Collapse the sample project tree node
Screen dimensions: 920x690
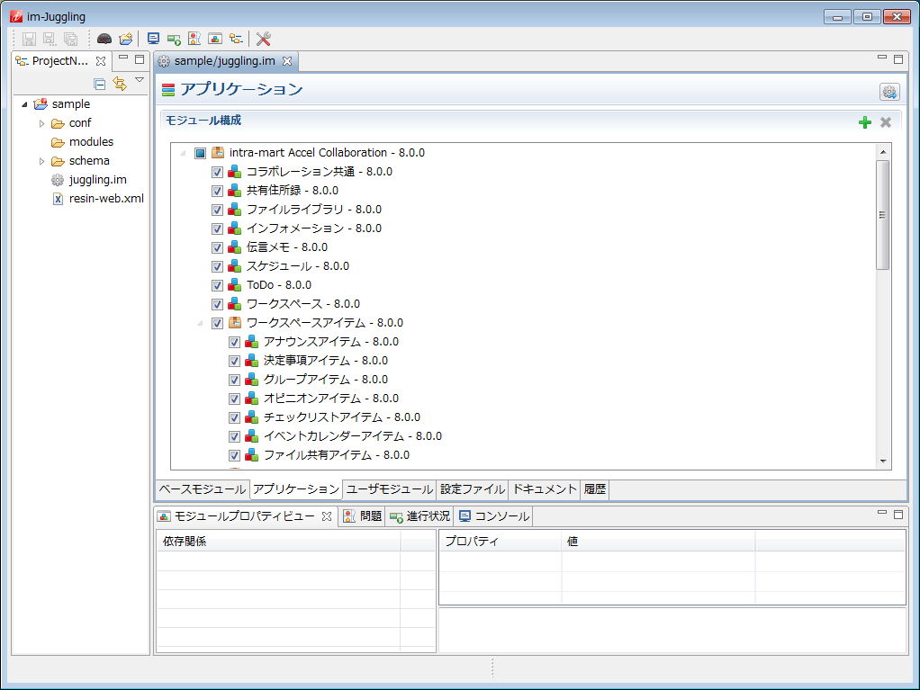coord(24,104)
